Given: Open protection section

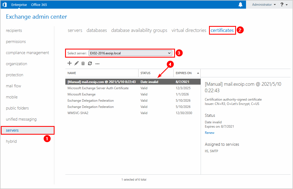Looking at the screenshot, I should [15, 75].
